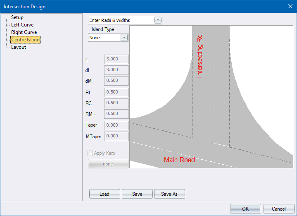This screenshot has width=297, height=216.
Task: Click the Load button
Action: tap(105, 194)
